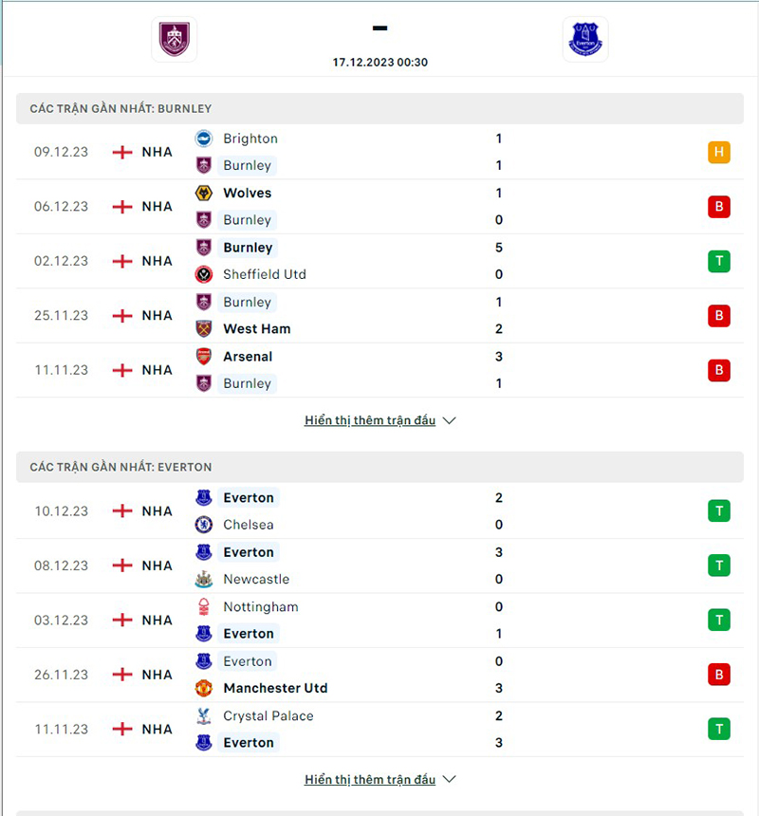Expand more Everton matches with the chevron
The height and width of the screenshot is (816, 759).
(x=448, y=779)
